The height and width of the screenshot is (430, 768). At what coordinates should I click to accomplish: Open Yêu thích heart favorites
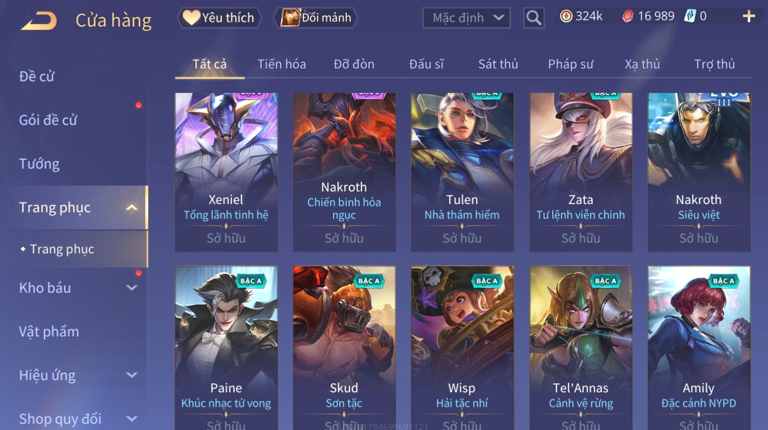click(219, 18)
